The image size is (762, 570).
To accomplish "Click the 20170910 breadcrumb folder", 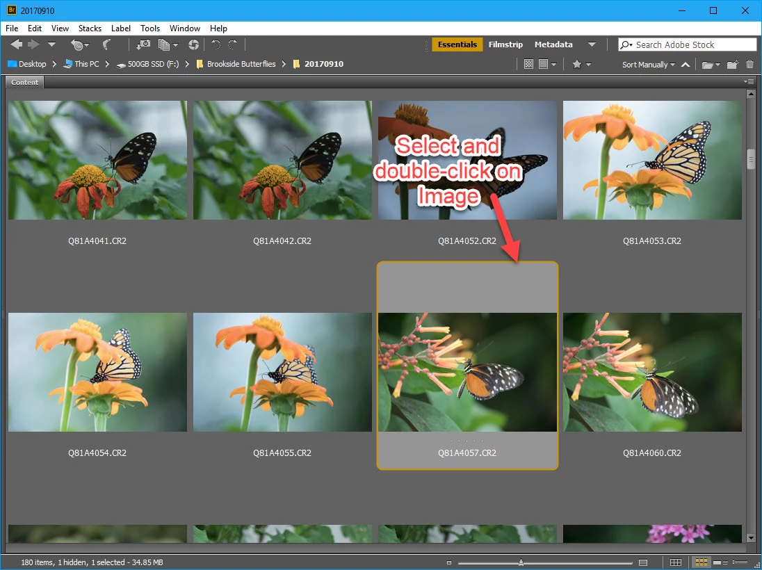I will pyautogui.click(x=319, y=64).
